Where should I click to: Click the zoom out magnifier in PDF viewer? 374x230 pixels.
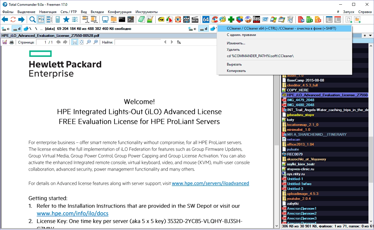(x=89, y=42)
